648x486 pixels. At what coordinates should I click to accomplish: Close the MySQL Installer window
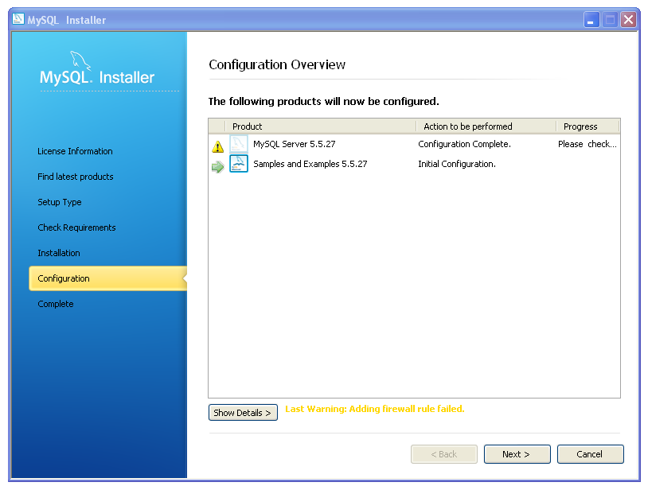click(x=629, y=19)
